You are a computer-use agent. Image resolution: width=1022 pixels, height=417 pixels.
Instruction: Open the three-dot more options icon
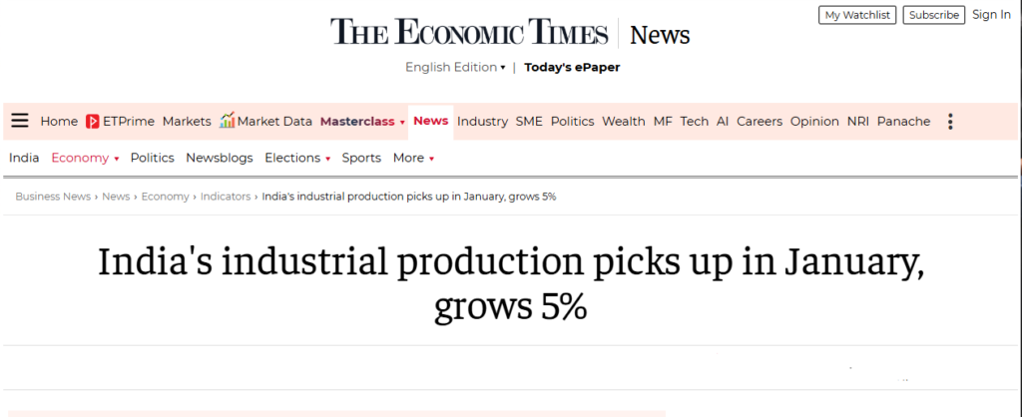(x=950, y=122)
